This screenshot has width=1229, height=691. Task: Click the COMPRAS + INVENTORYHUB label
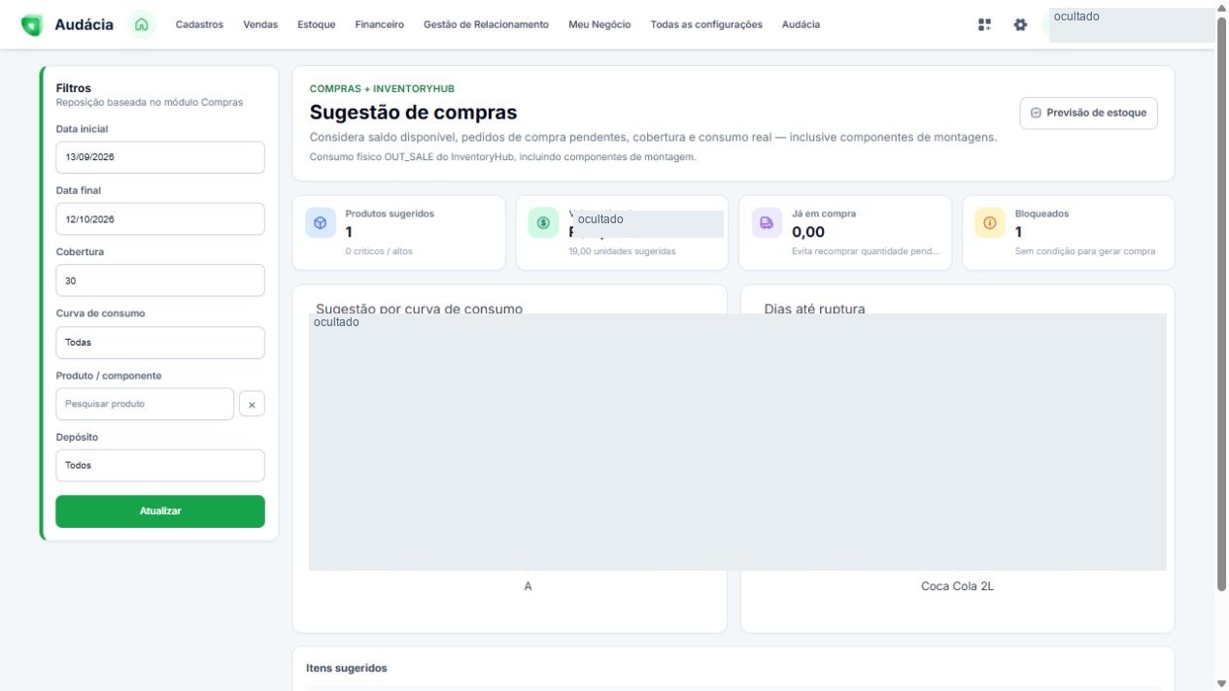[382, 88]
